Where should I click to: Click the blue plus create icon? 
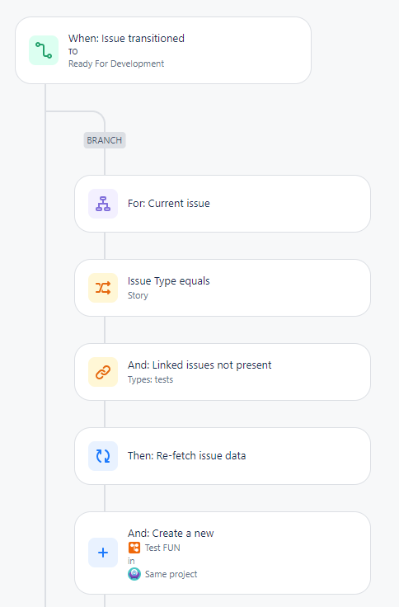pos(103,553)
